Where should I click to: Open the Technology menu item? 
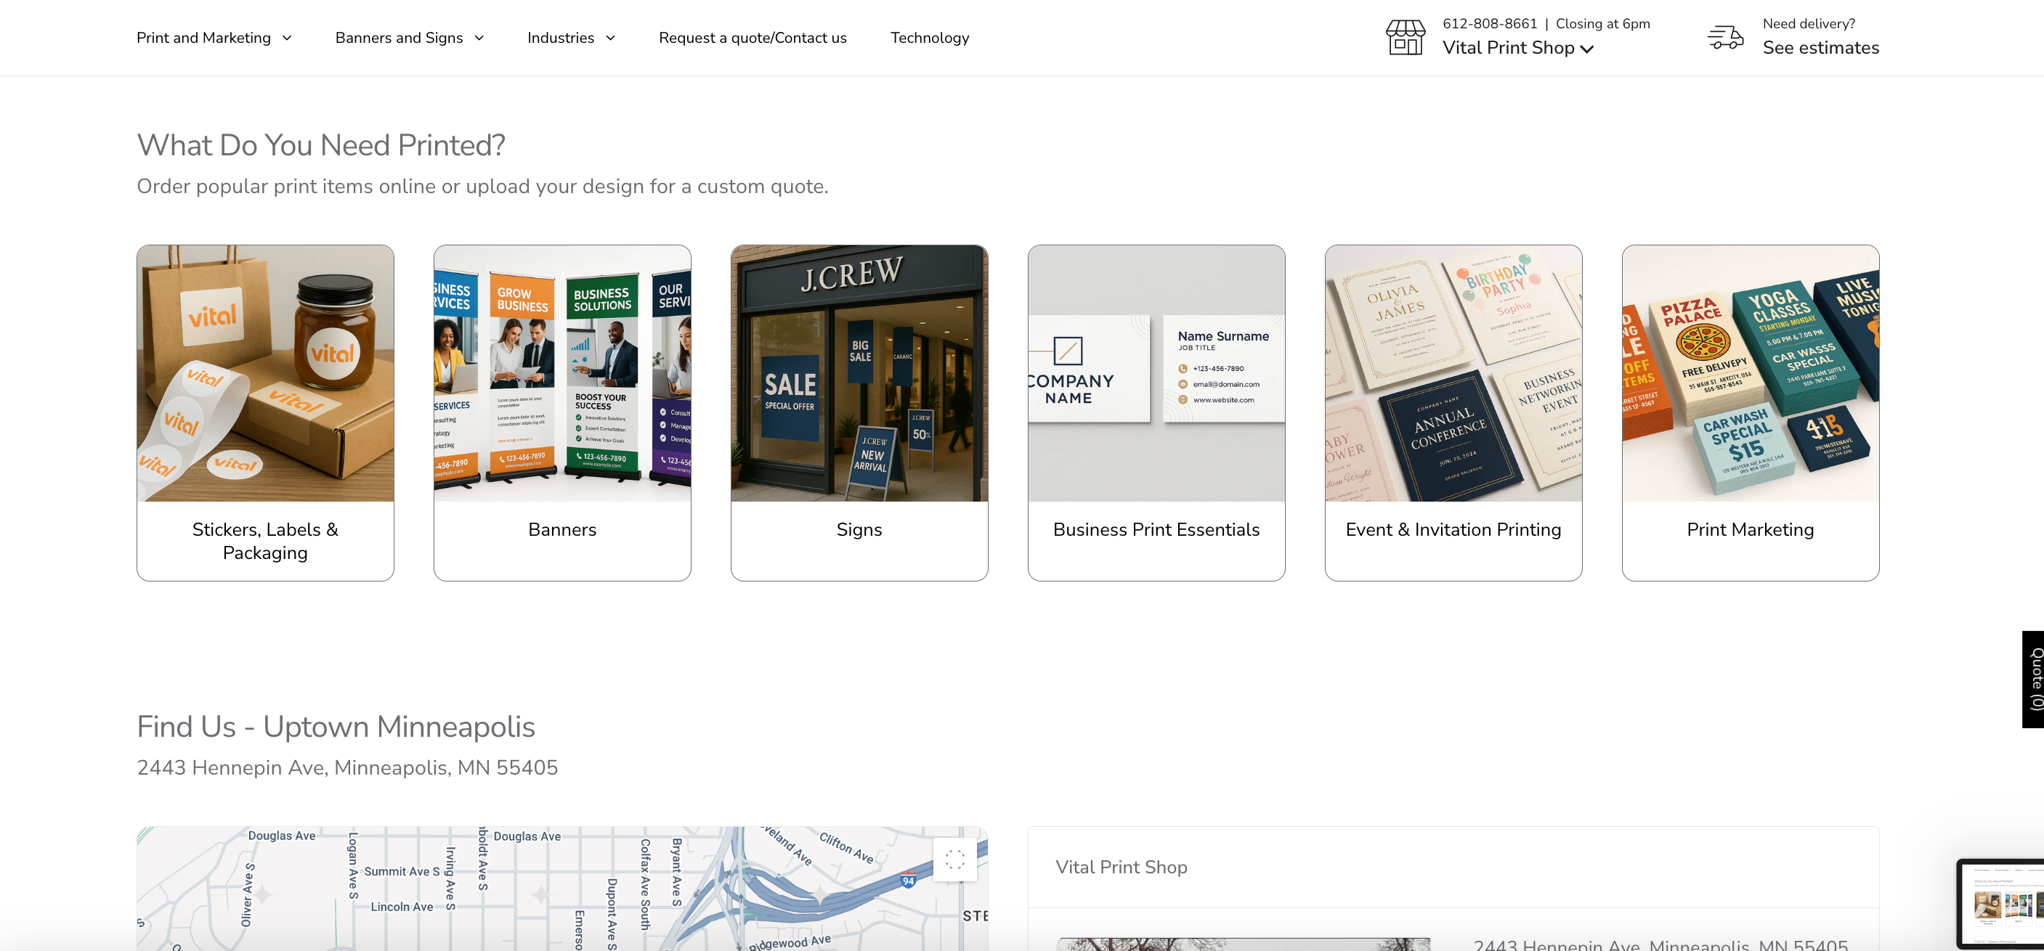929,37
